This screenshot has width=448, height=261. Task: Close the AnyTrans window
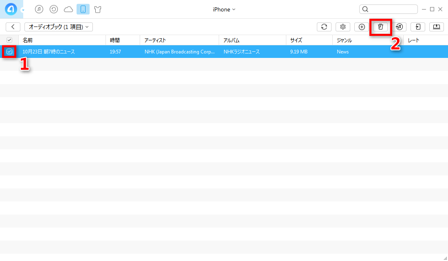[440, 9]
